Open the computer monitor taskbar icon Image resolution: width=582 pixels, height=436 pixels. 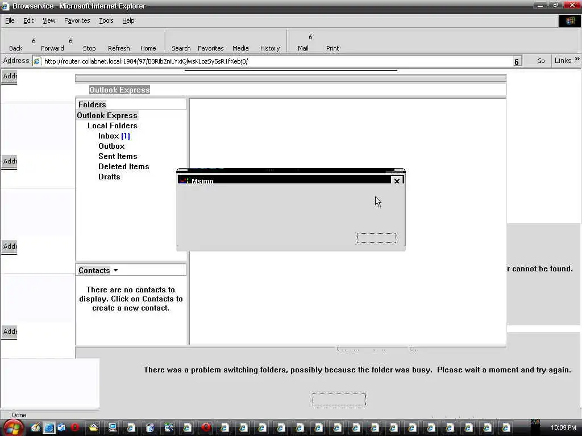[x=113, y=427]
